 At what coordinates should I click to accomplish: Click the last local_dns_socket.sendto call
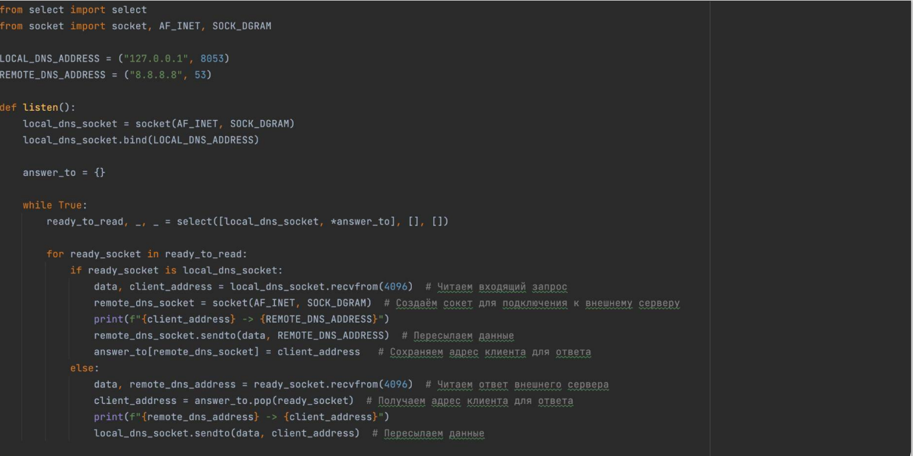227,433
